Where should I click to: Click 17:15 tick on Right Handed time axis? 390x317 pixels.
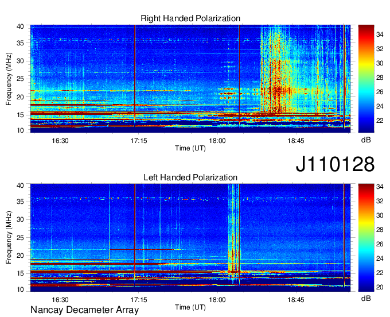tap(139, 141)
